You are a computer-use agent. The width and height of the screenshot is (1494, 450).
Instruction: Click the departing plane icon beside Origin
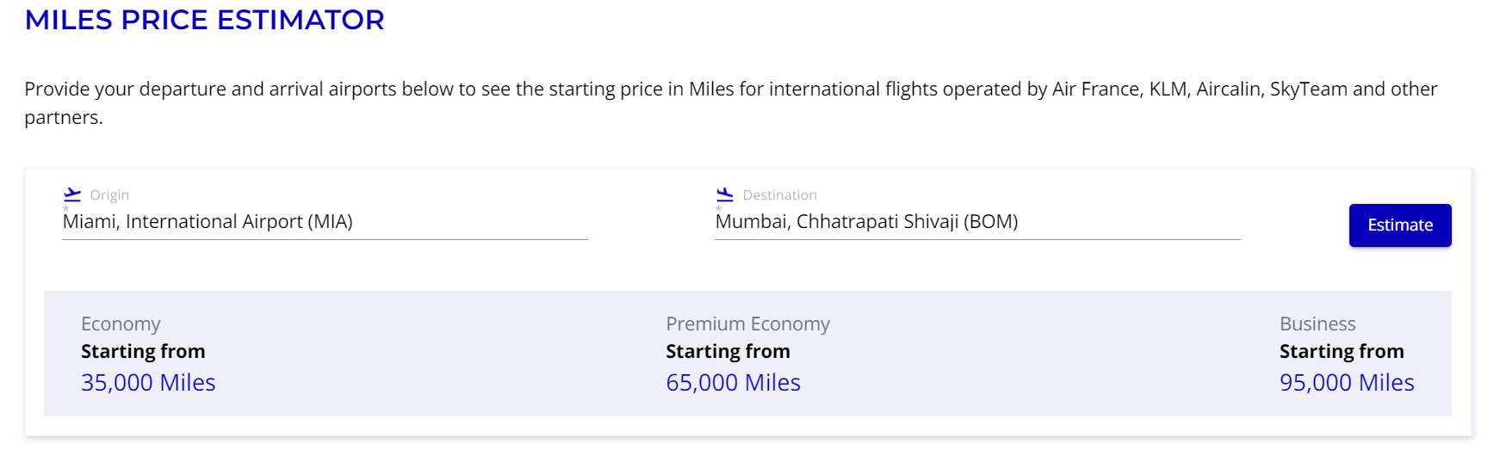[72, 195]
